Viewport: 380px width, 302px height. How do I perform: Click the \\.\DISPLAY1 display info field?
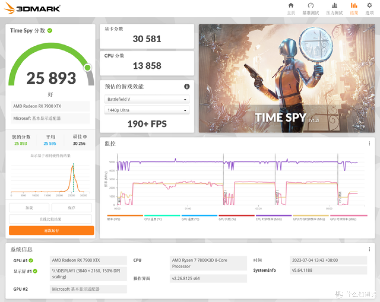pyautogui.click(x=88, y=274)
